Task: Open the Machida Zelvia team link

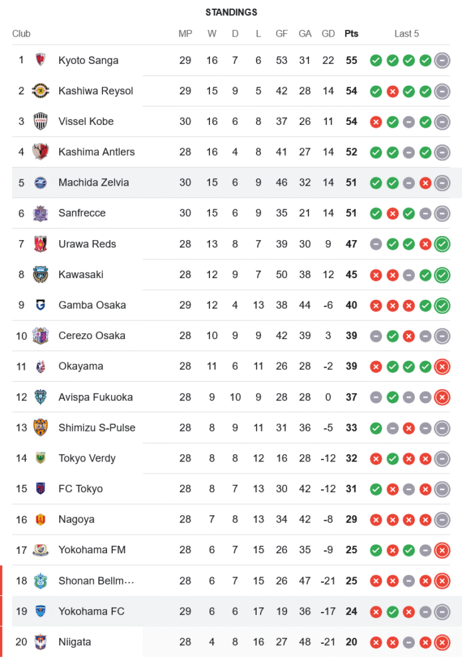Action: pyautogui.click(x=94, y=182)
